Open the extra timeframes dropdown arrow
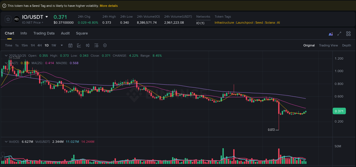This screenshot has width=356, height=167. [x=62, y=45]
